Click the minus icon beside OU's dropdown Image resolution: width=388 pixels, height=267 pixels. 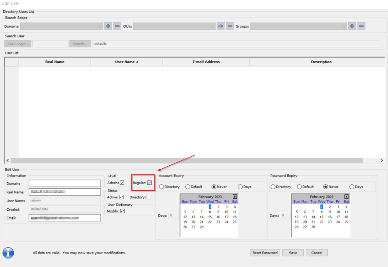[x=230, y=26]
